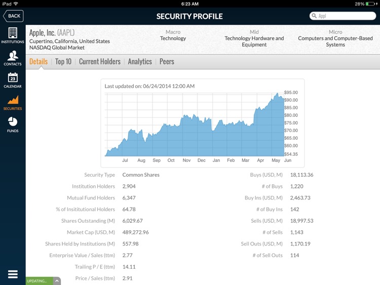The image size is (380, 285).
Task: Tap the Mid Technology Hardware classification
Action: (x=254, y=38)
